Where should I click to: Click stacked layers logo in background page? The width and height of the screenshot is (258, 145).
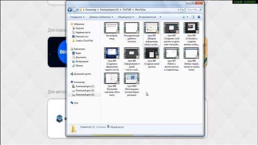pyautogui.click(x=59, y=118)
